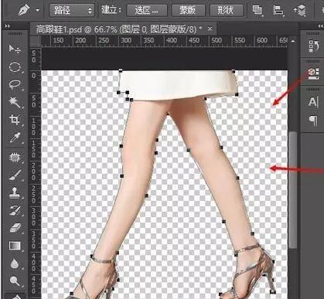Select the Clone Stamp tool

coord(15,192)
